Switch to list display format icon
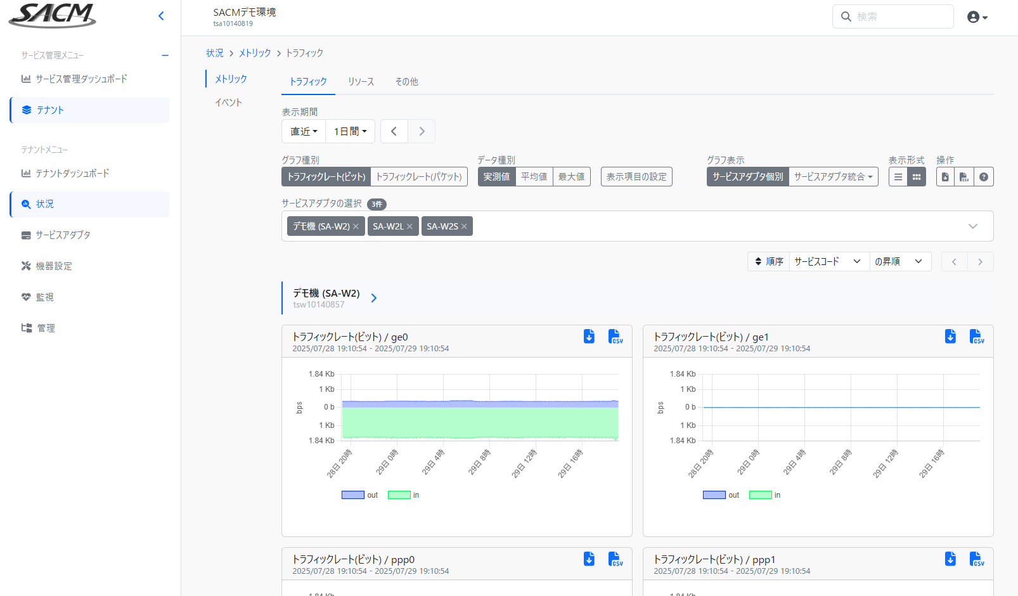This screenshot has width=1018, height=596. tap(898, 177)
